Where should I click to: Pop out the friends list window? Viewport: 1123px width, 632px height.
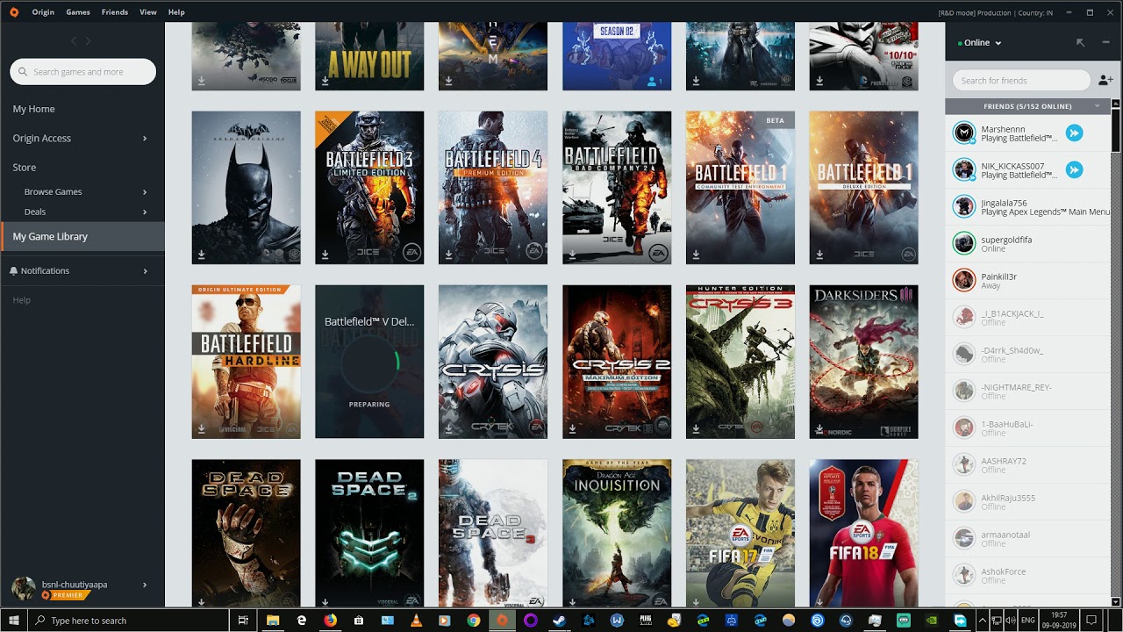1080,42
